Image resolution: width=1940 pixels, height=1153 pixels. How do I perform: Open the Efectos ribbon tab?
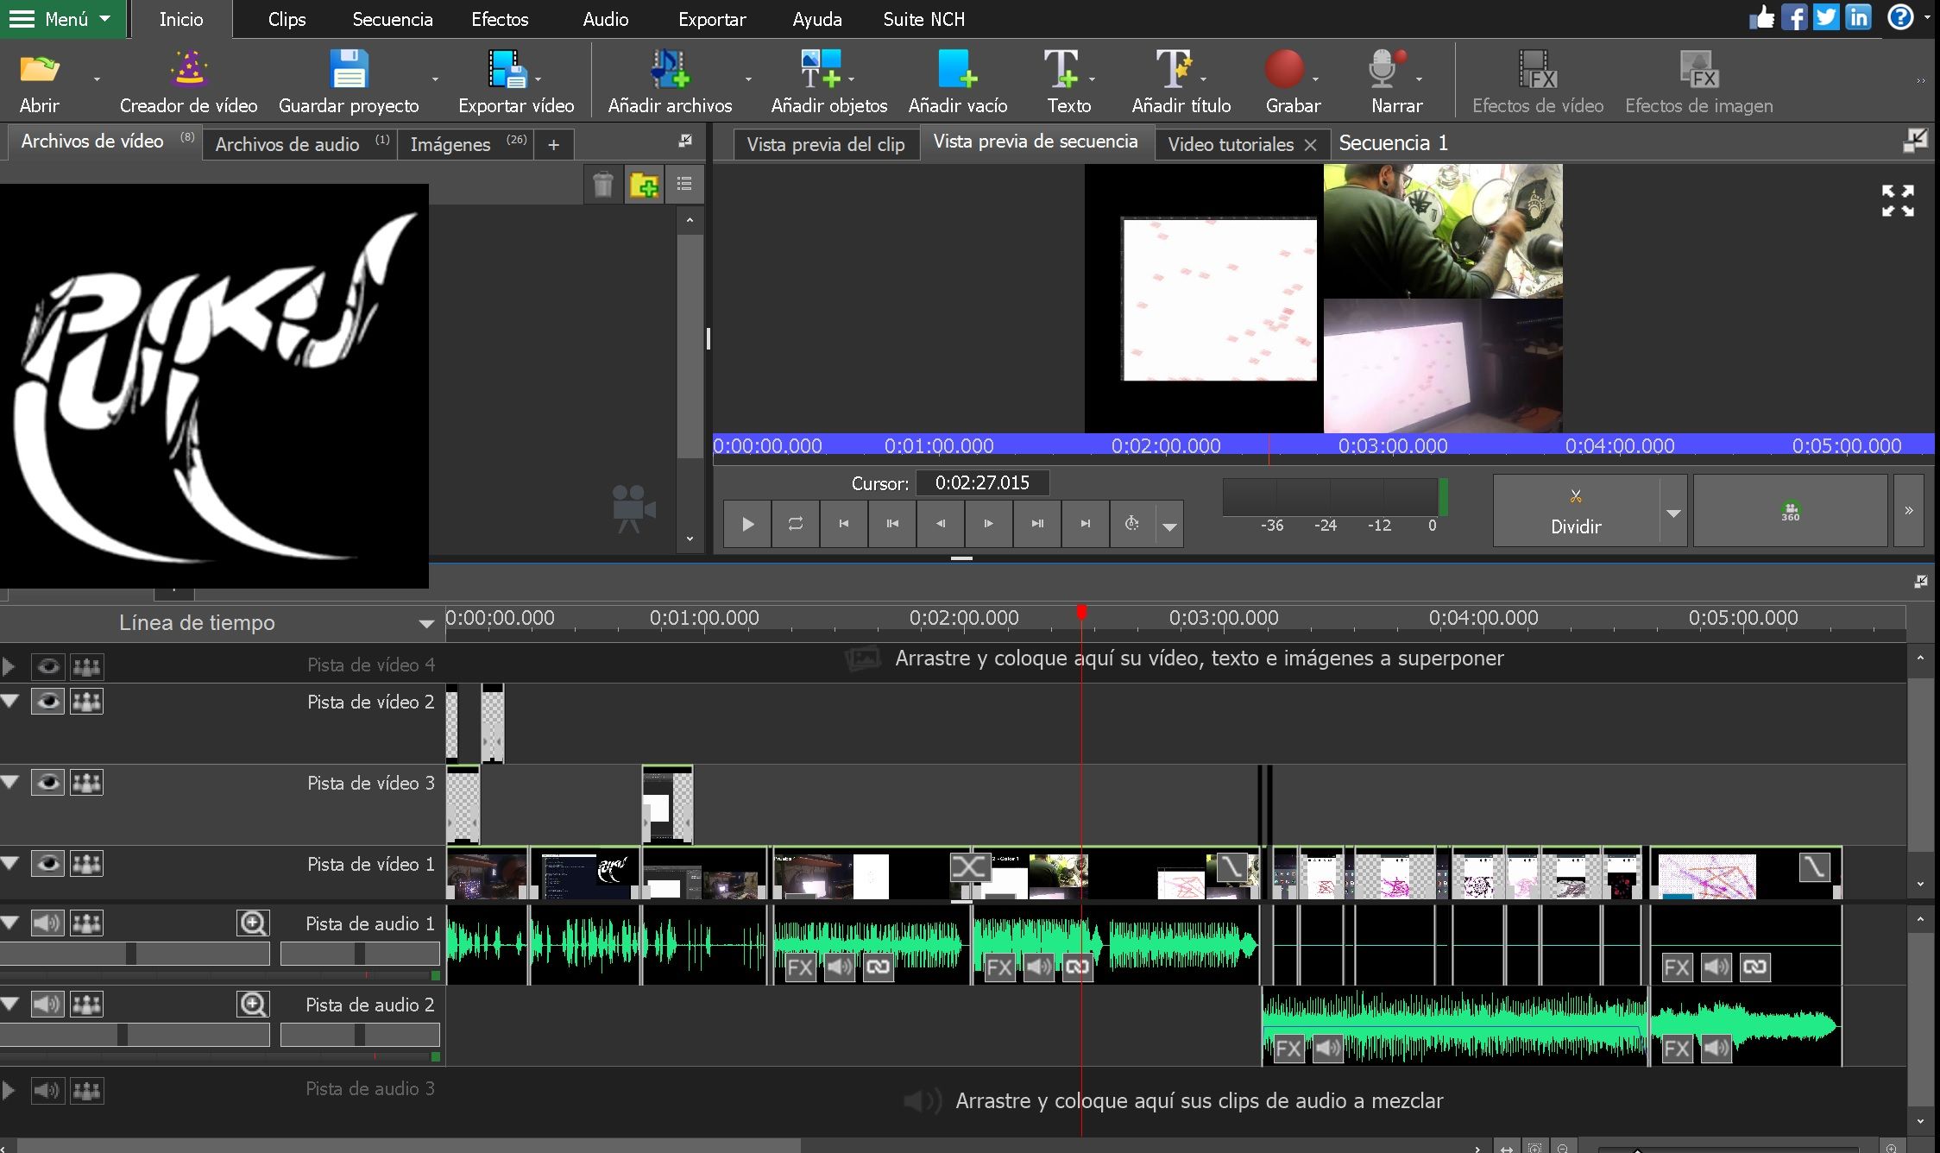500,19
